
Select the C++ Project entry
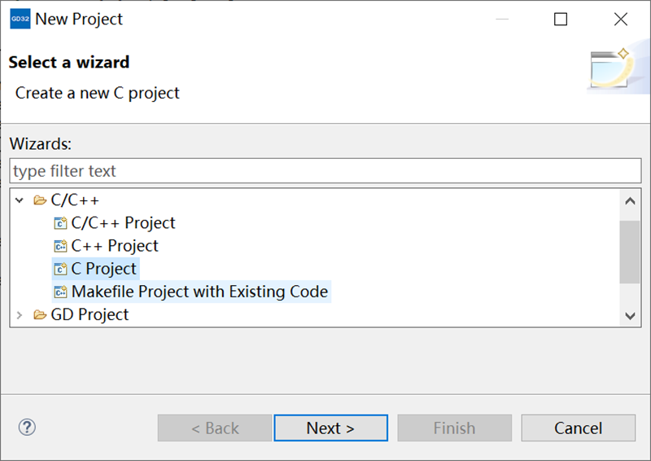(x=115, y=246)
